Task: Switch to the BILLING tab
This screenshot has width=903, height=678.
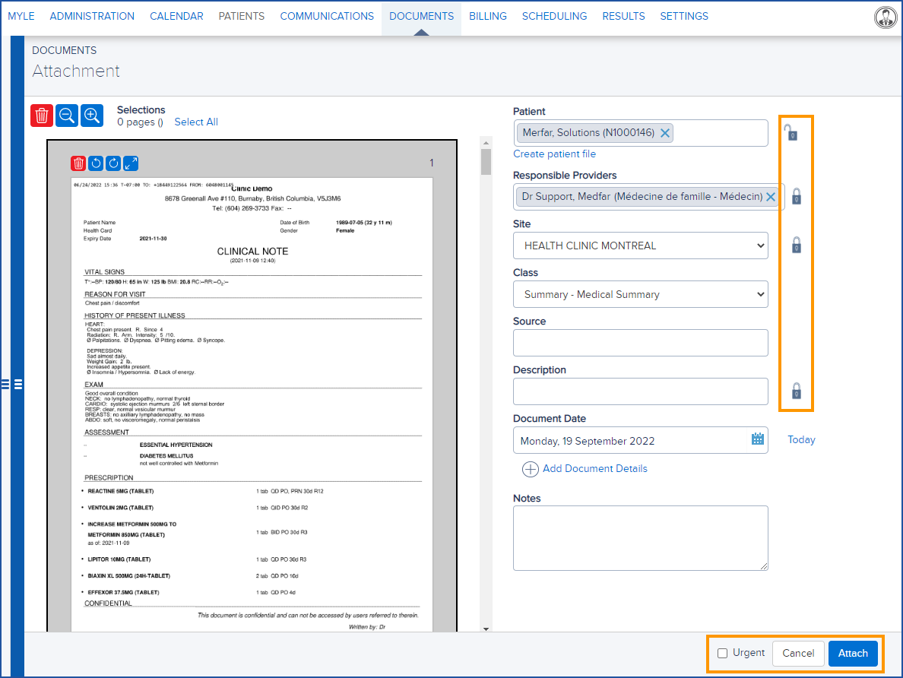Action: coord(487,15)
